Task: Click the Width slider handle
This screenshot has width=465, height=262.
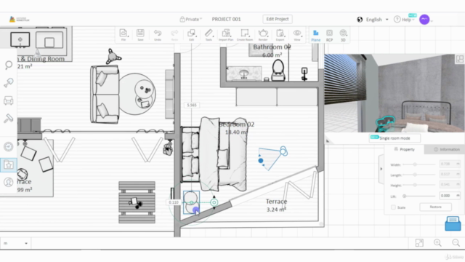Action: pos(415,164)
